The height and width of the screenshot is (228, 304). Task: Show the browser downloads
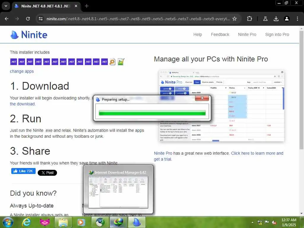tap(276, 19)
